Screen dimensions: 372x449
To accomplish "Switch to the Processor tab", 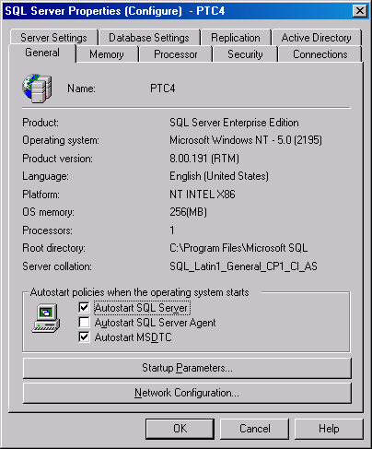I will point(176,54).
